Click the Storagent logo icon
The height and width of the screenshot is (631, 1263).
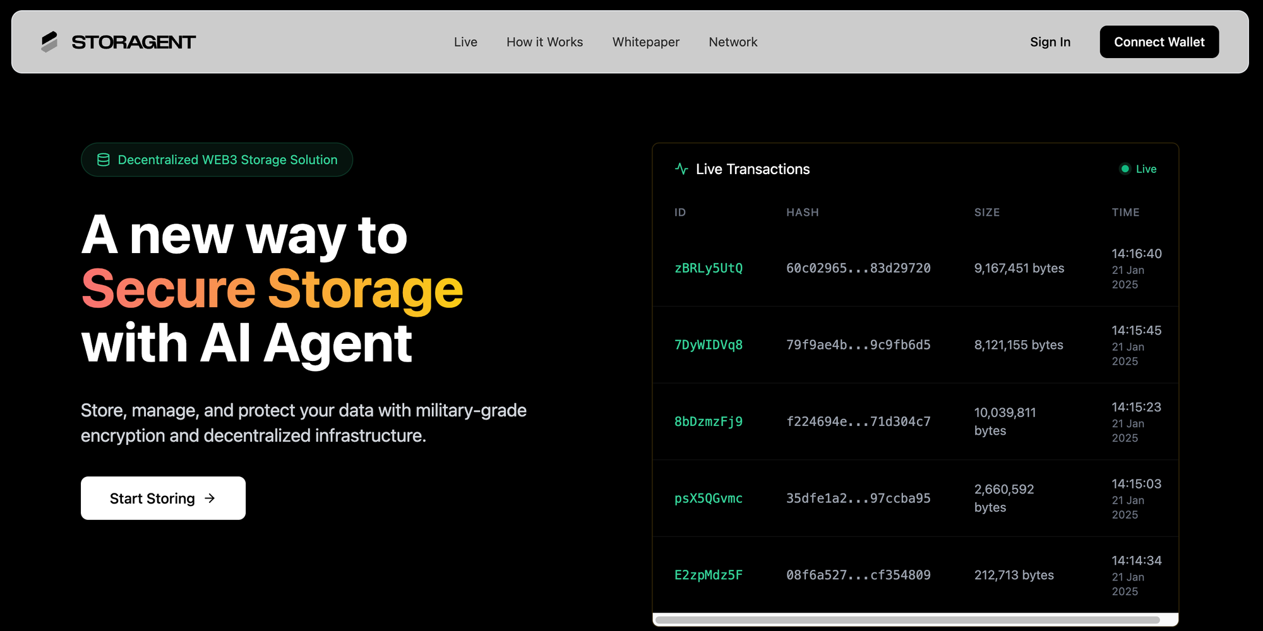49,42
